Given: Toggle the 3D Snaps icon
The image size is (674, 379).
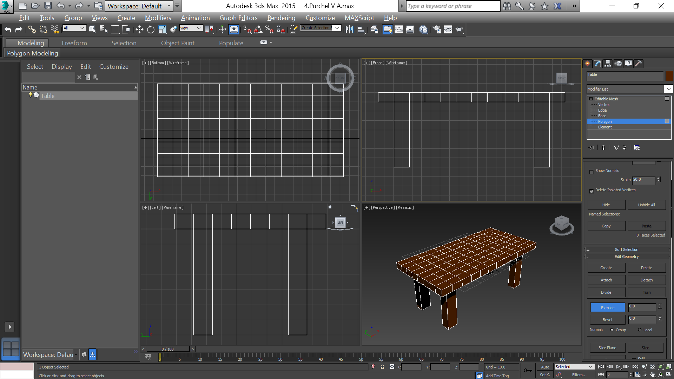Looking at the screenshot, I should (x=247, y=29).
